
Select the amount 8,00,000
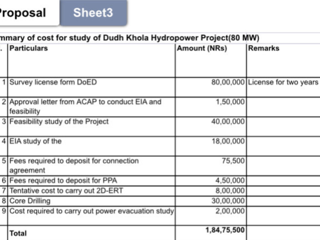(x=211, y=191)
